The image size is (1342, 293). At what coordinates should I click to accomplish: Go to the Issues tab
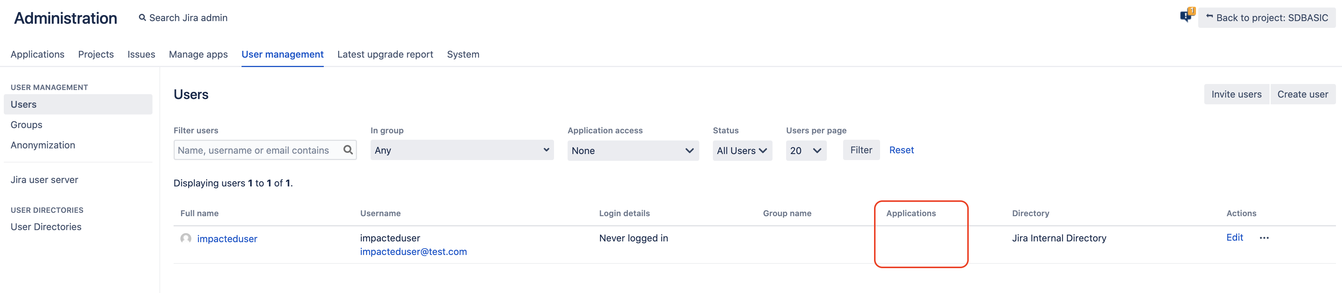tap(141, 55)
